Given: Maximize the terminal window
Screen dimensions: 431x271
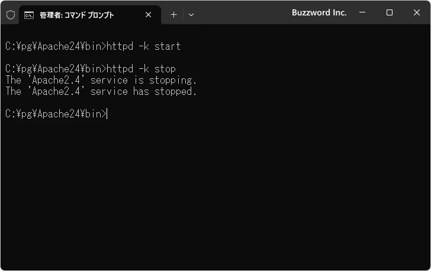Looking at the screenshot, I should 389,12.
